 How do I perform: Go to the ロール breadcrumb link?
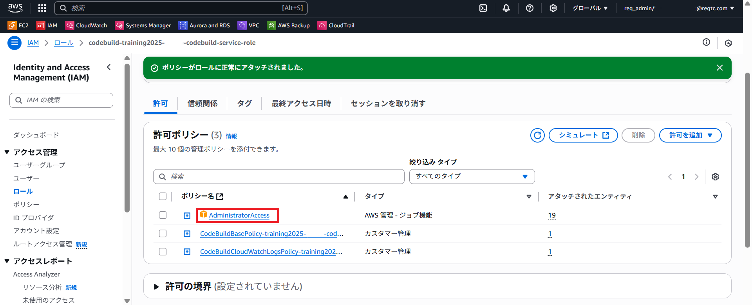64,43
